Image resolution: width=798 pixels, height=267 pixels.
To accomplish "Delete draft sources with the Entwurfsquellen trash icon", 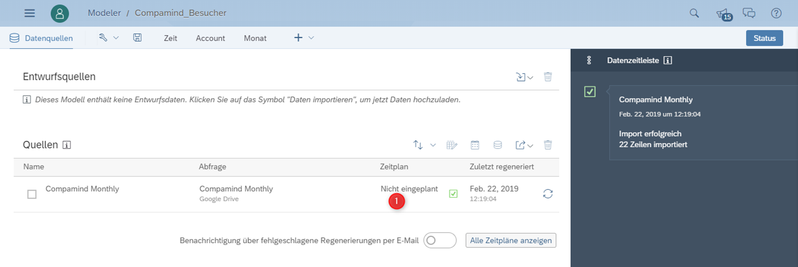I will coord(548,77).
